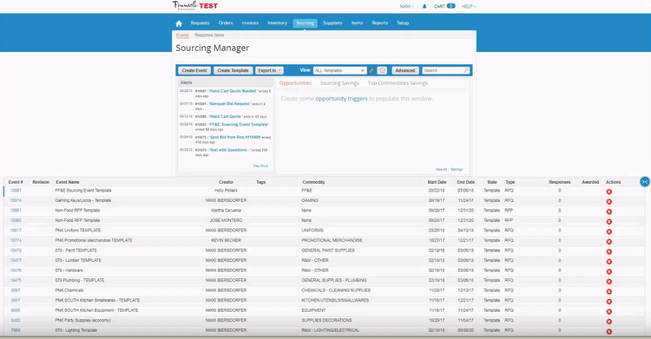Select the 'PNK Chemicals' event name cell

pyautogui.click(x=69, y=290)
